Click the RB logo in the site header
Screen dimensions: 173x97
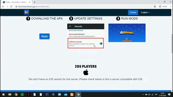click(26, 12)
